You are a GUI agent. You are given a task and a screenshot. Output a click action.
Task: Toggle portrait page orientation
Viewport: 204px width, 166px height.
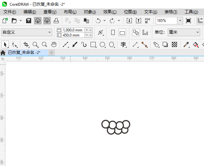113,32
